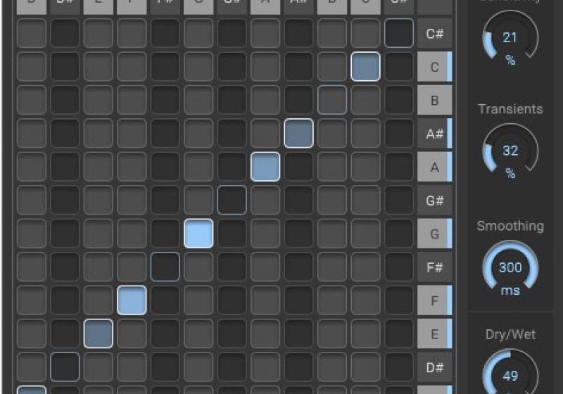Select the C# row note label
The width and height of the screenshot is (563, 394).
click(435, 33)
